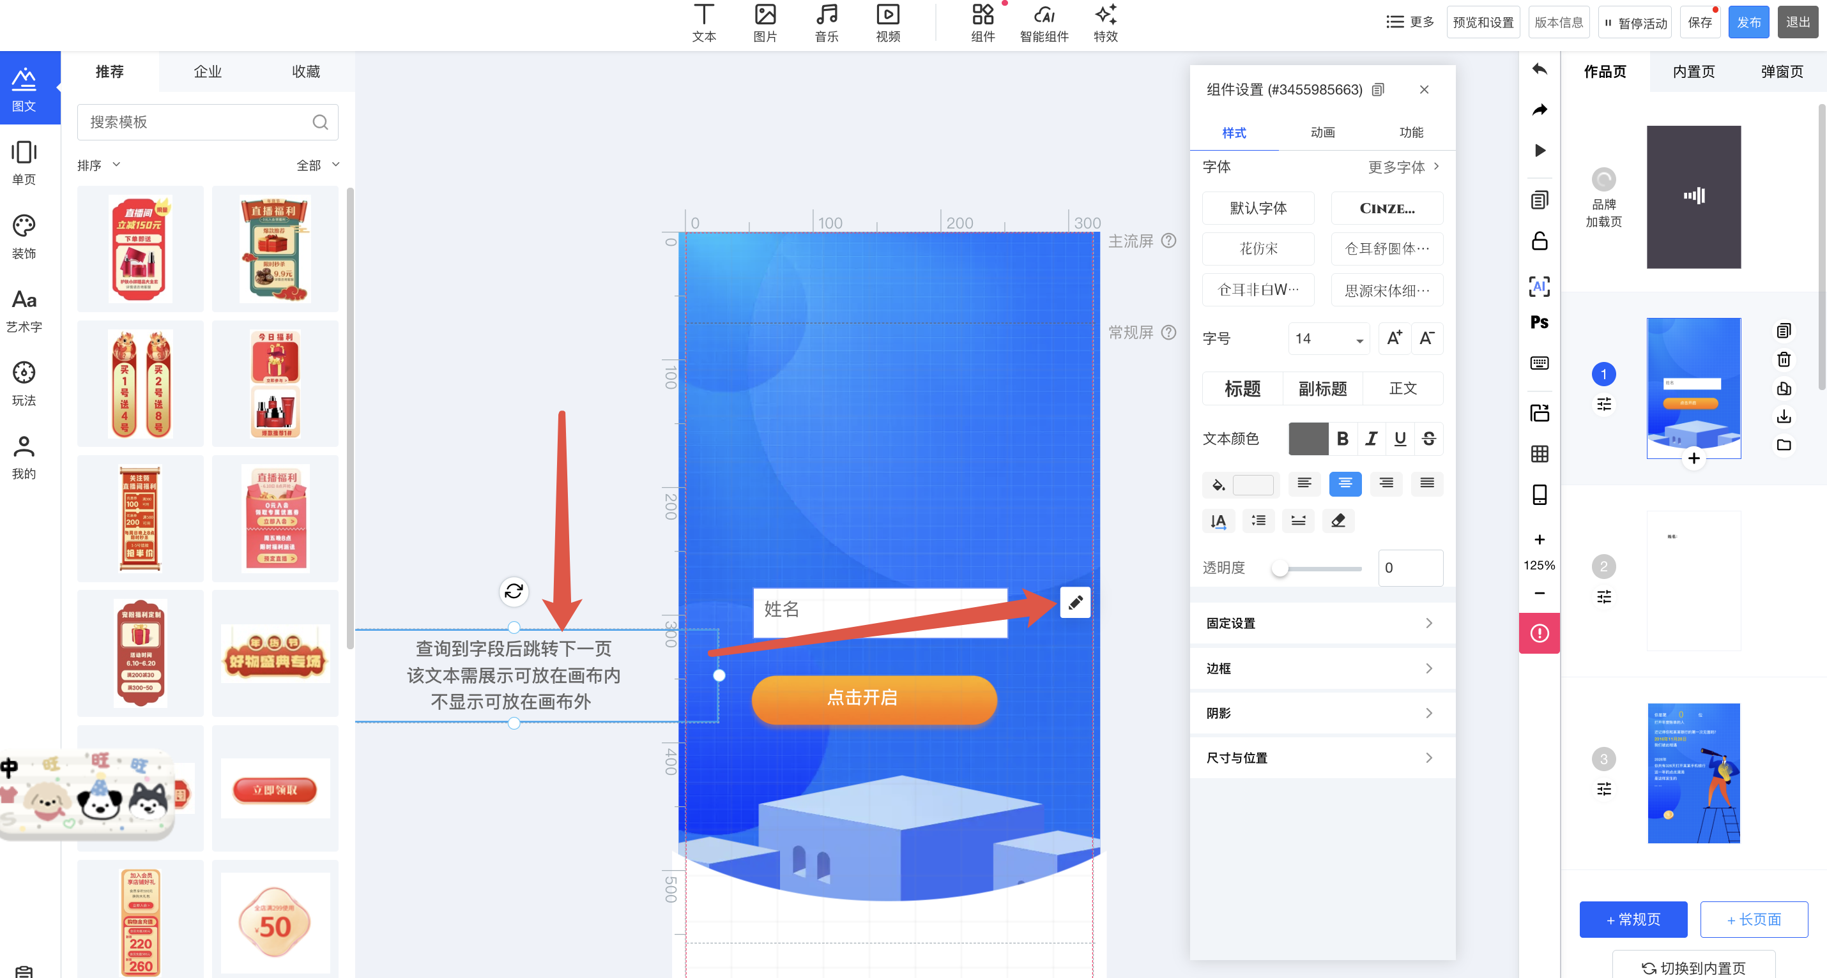Click the undo arrow icon
The image size is (1827, 978).
click(1539, 70)
